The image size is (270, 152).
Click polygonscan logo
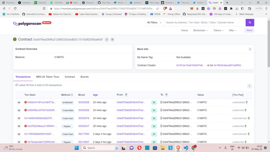click(27, 23)
